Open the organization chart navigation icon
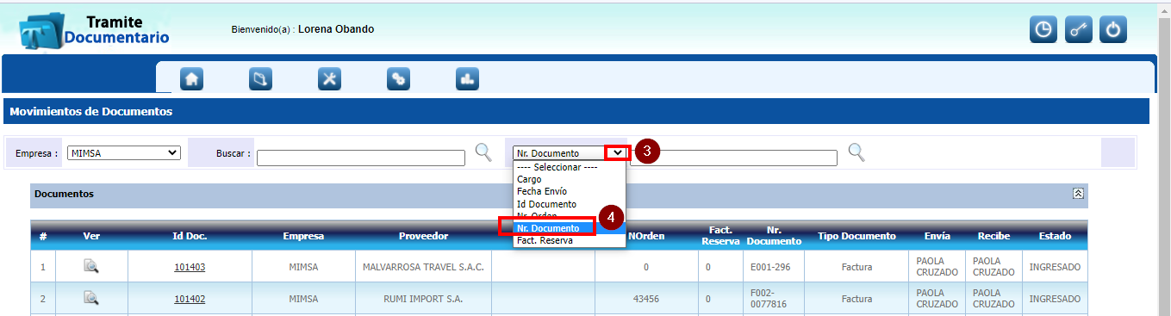The height and width of the screenshot is (316, 1171). pos(467,78)
